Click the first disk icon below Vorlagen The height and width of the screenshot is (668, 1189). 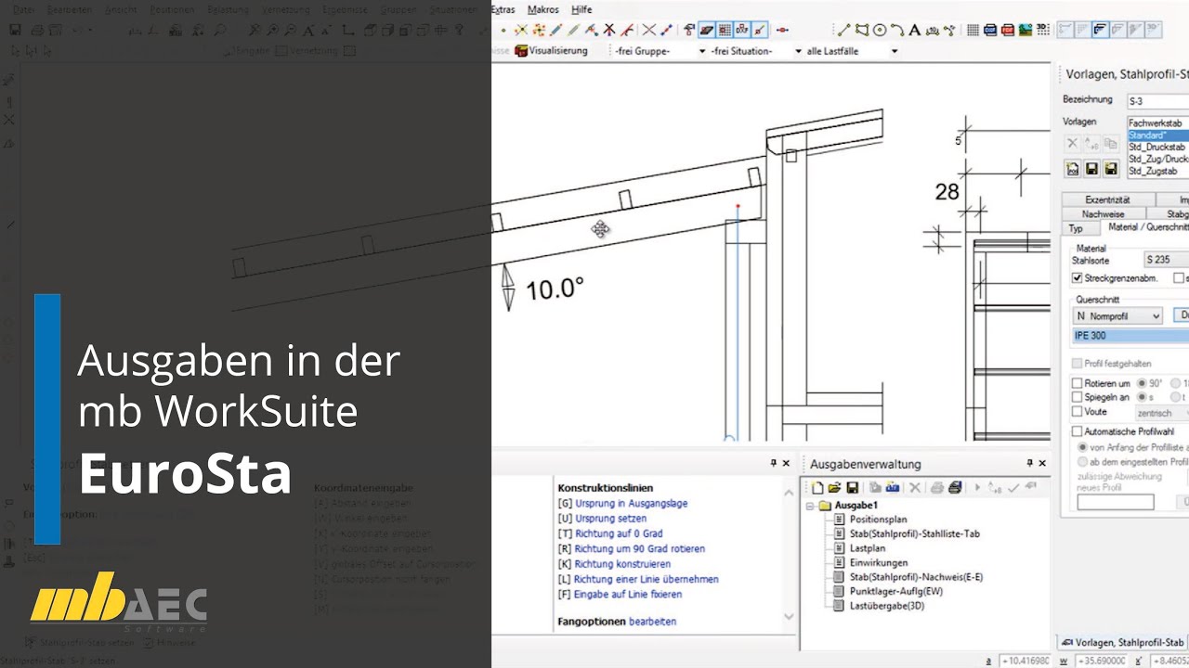[x=1092, y=169]
